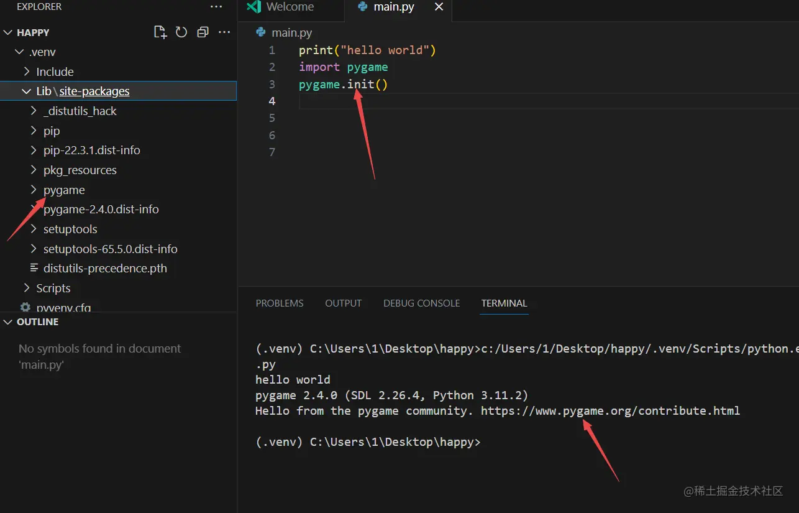Expand the Scripts folder
Screen dimensions: 799x513
pos(27,289)
